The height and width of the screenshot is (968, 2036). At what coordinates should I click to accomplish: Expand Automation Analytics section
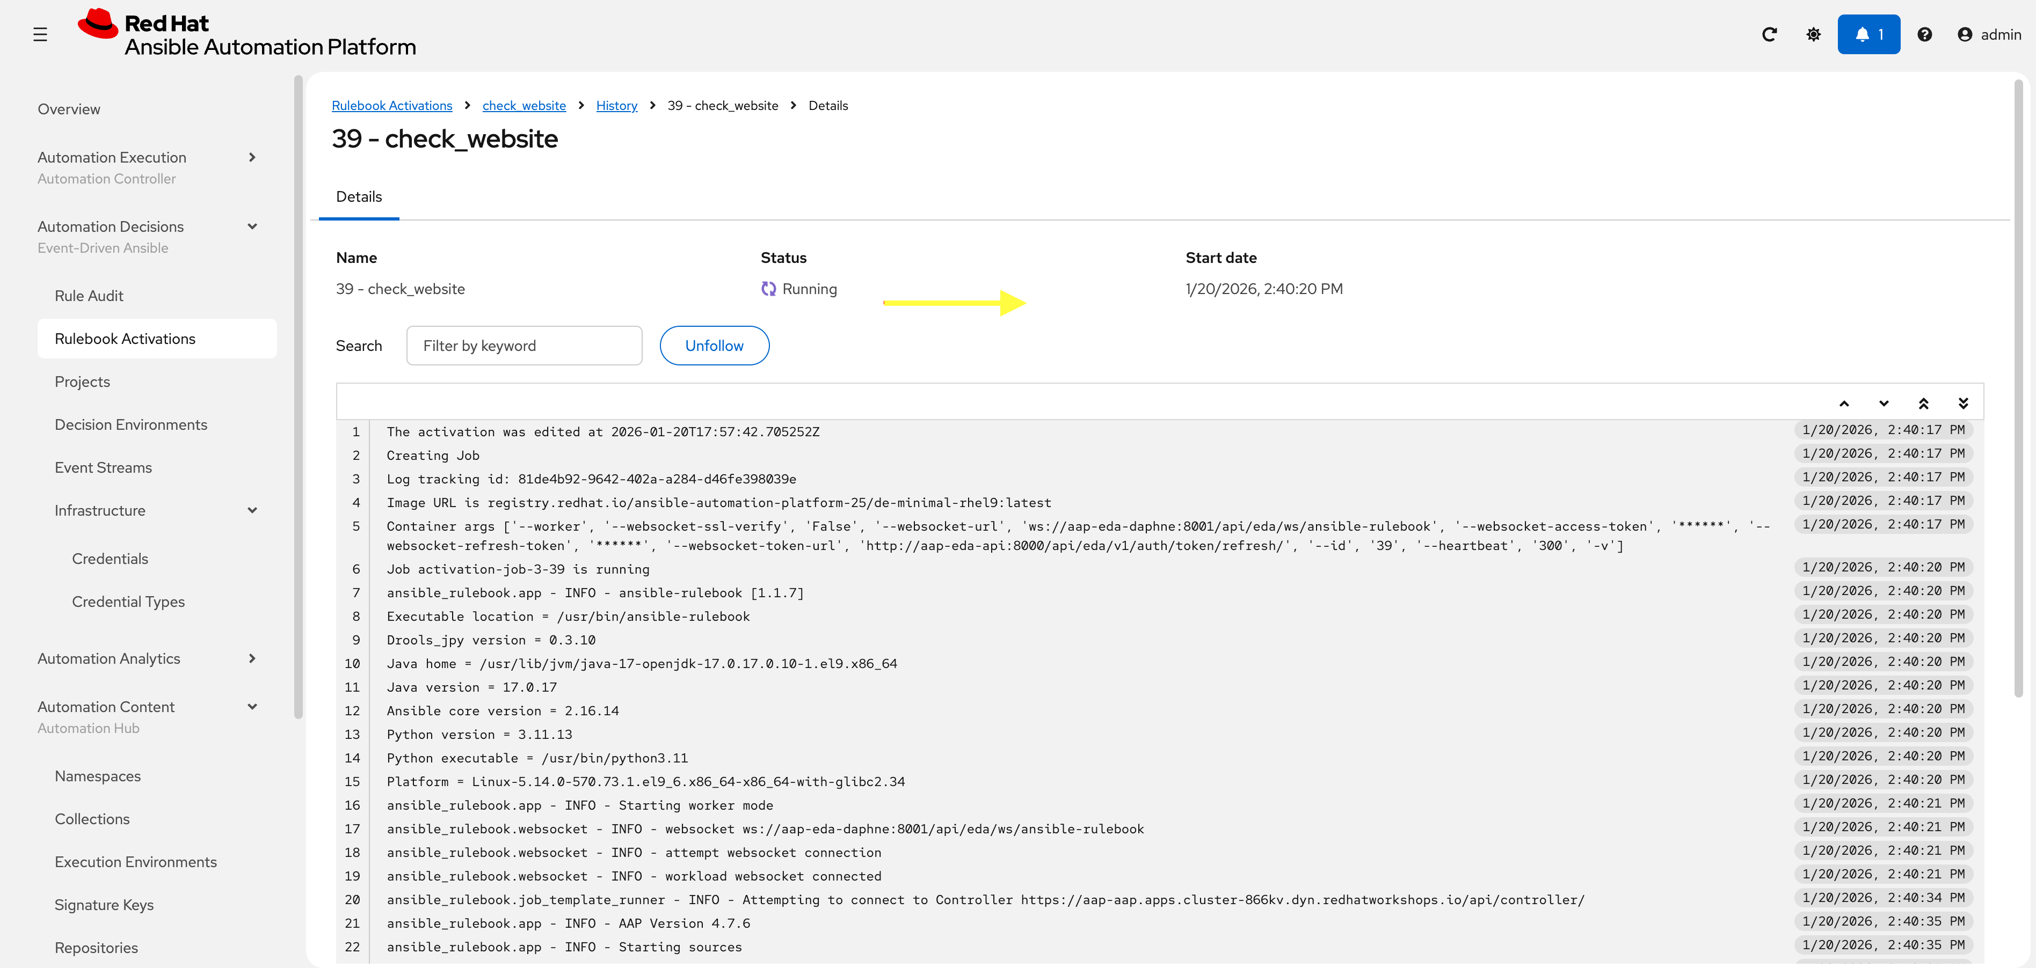coord(252,658)
